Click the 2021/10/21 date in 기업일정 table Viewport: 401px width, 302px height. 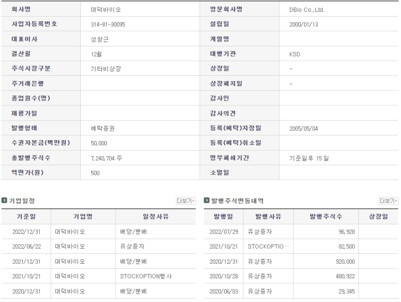coord(26,277)
